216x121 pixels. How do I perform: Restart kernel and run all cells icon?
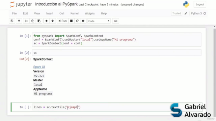click(x=83, y=21)
